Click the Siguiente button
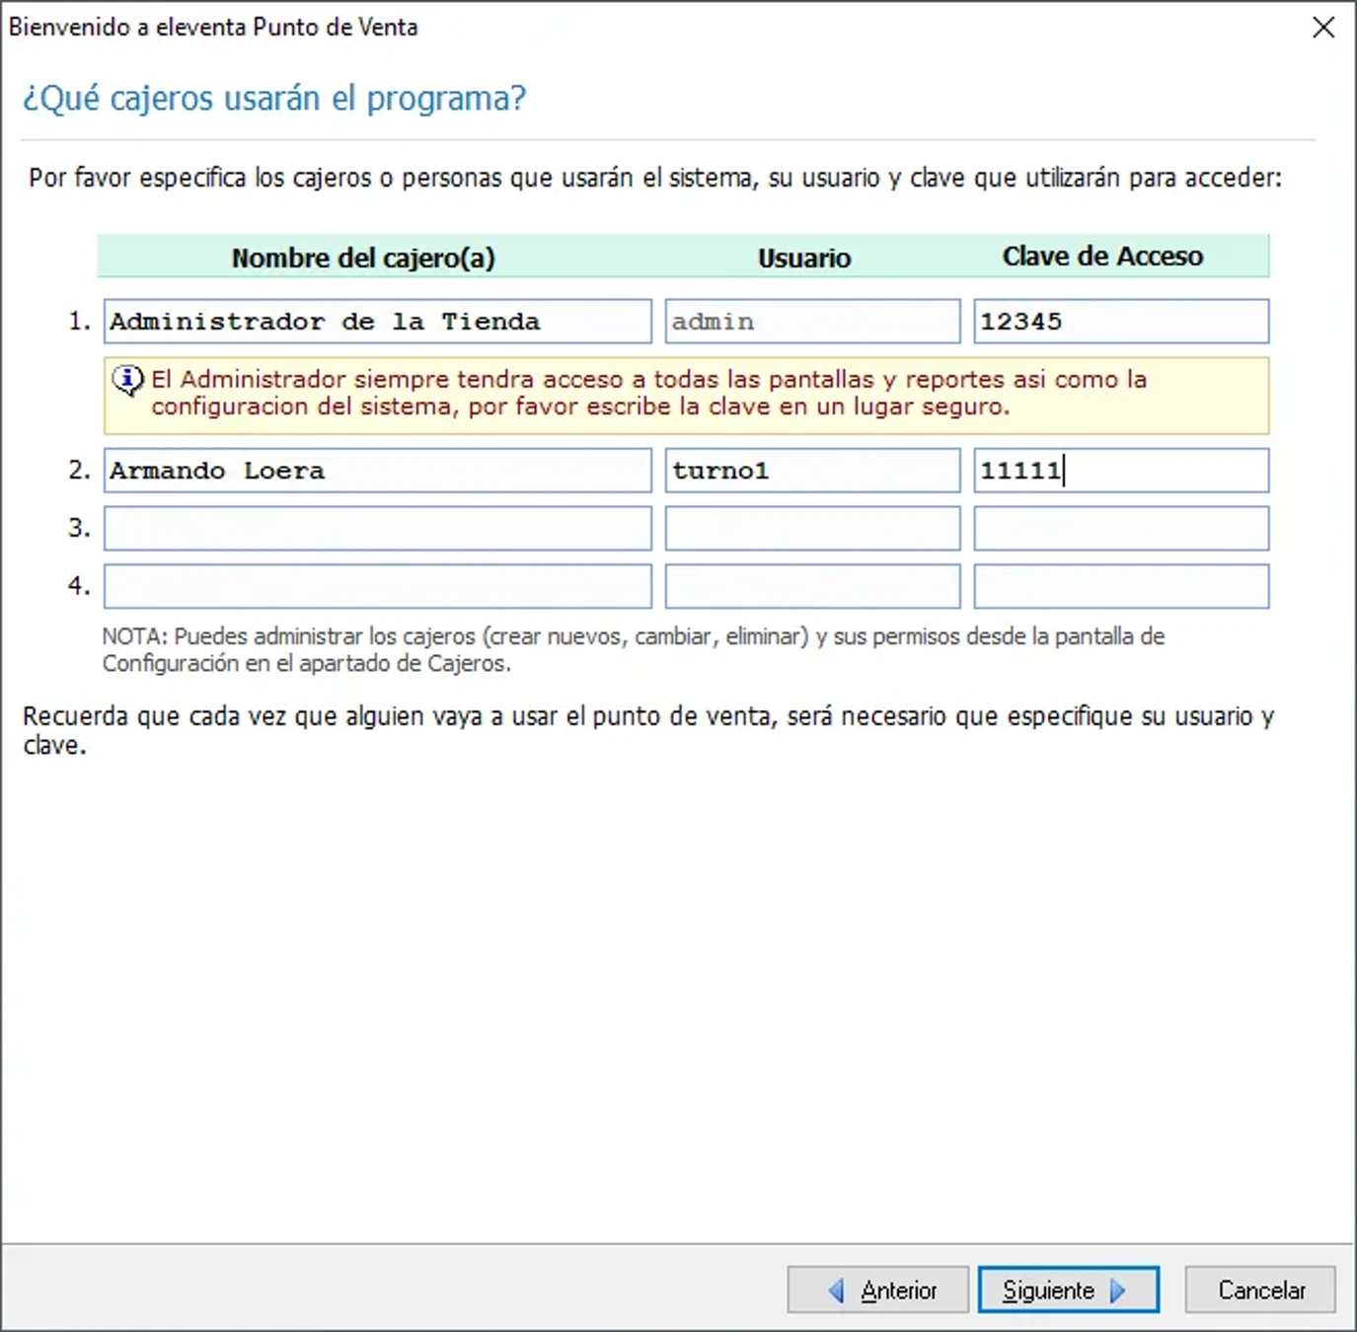Screen dimensions: 1357x1332 click(x=1068, y=1289)
